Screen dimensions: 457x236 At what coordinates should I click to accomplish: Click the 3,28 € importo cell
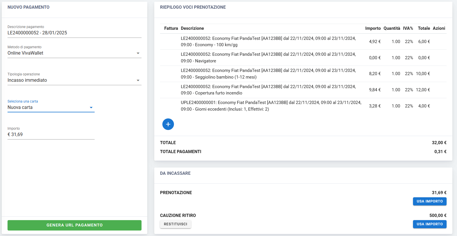tap(375, 106)
